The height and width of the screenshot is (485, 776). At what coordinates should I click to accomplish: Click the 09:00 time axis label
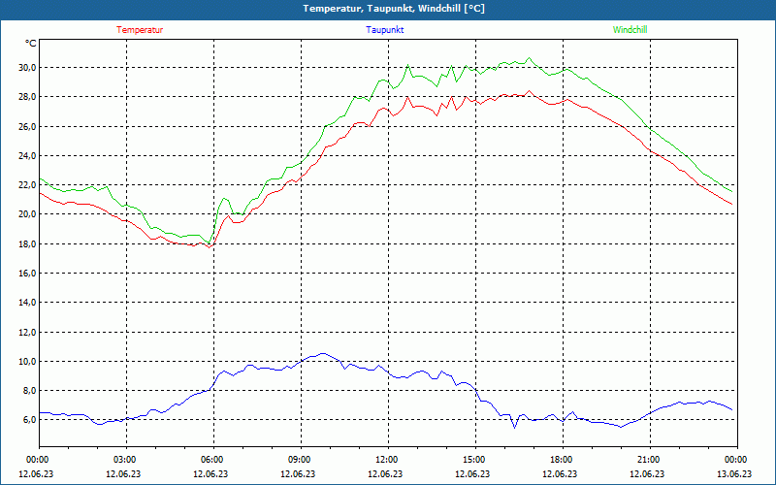(301, 460)
